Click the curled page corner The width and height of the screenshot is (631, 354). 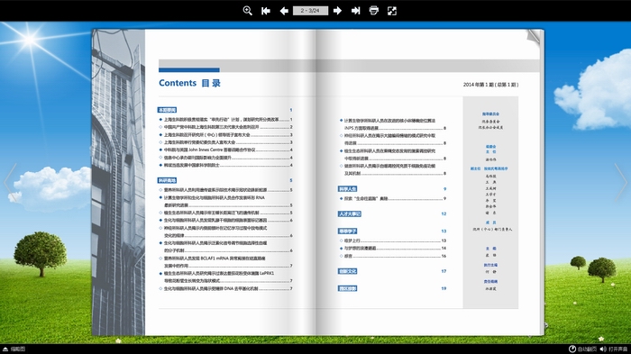[534, 39]
